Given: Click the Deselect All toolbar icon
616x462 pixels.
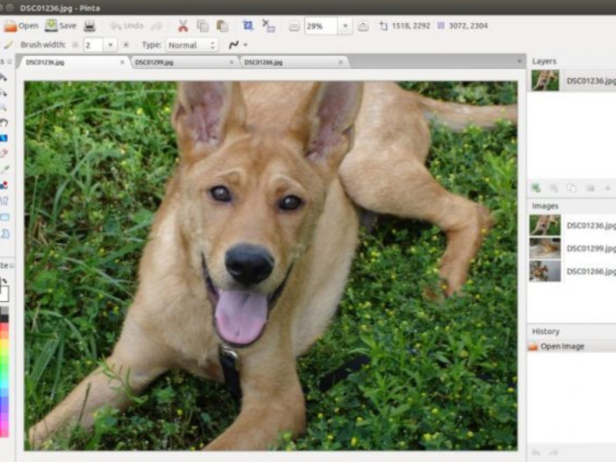Looking at the screenshot, I should tap(268, 26).
